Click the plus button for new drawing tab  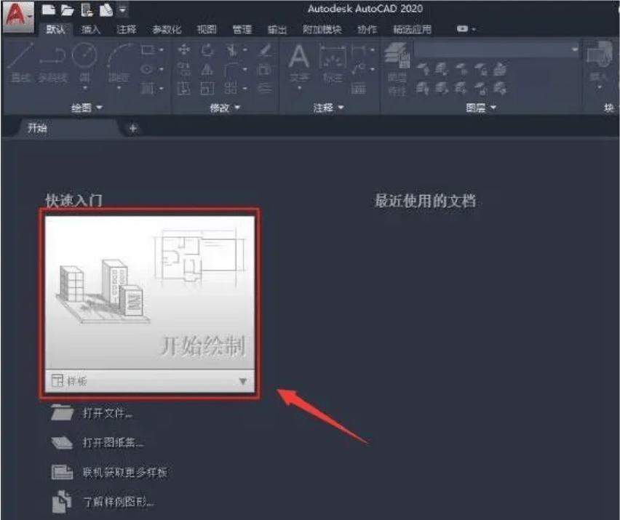[133, 128]
